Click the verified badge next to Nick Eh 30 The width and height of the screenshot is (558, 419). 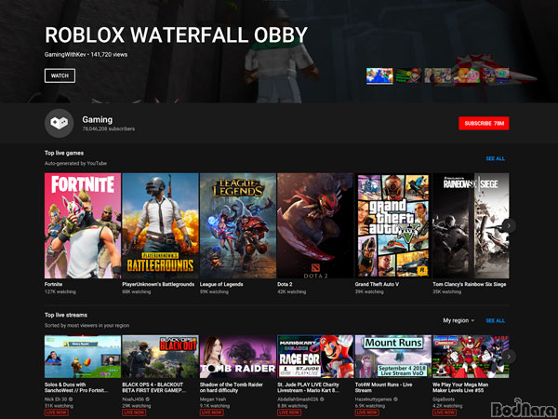click(x=70, y=399)
